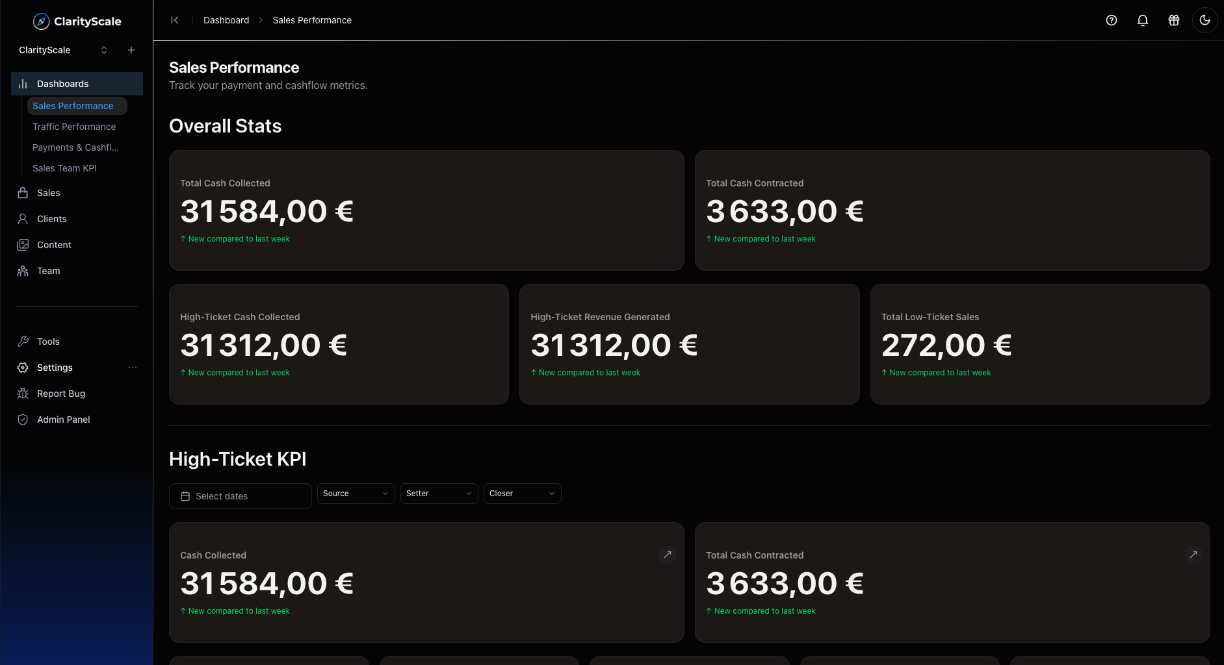Open the workspace switcher chevrons
The image size is (1224, 665).
click(x=103, y=50)
